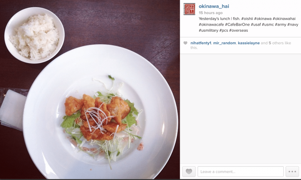Open the #overseas hashtag

pos(239,31)
